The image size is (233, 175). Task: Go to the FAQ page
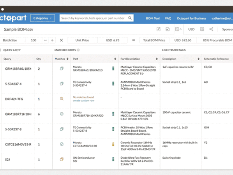(168, 18)
